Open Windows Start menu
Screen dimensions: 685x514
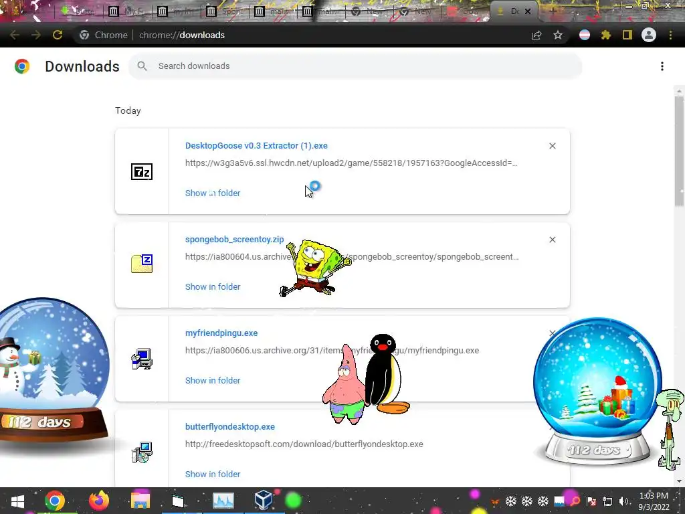point(17,501)
